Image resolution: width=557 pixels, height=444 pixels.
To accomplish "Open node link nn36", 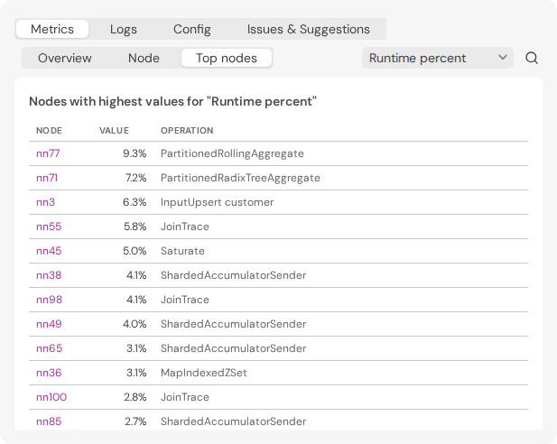I will pos(49,373).
